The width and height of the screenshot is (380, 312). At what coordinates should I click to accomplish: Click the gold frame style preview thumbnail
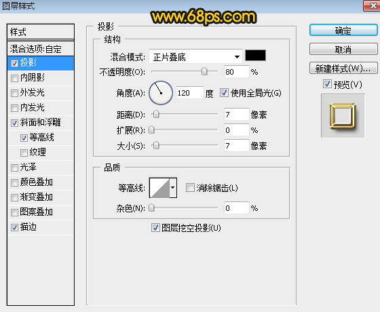tap(343, 116)
